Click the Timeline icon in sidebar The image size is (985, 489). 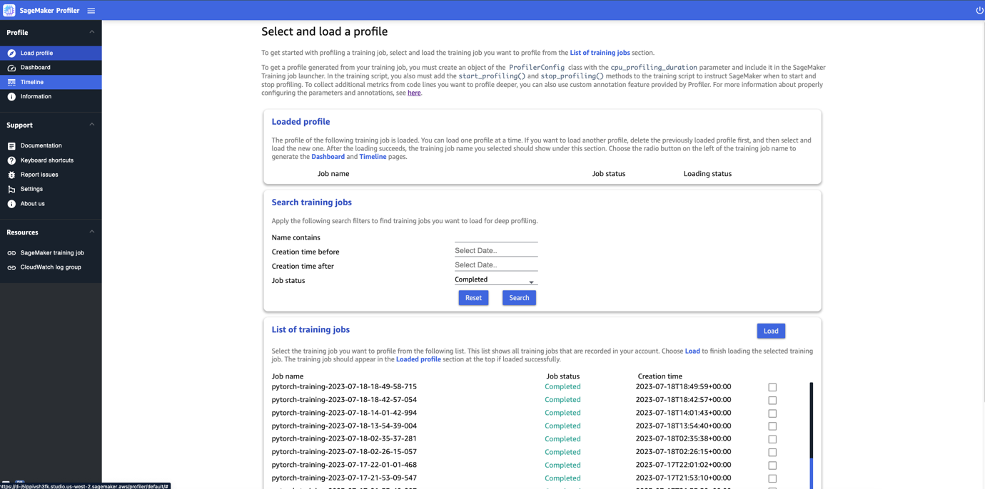point(11,82)
